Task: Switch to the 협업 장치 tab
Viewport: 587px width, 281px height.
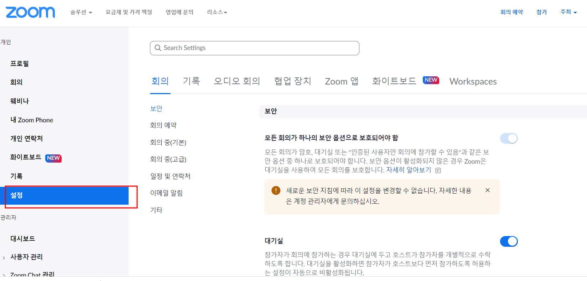Action: coord(293,81)
